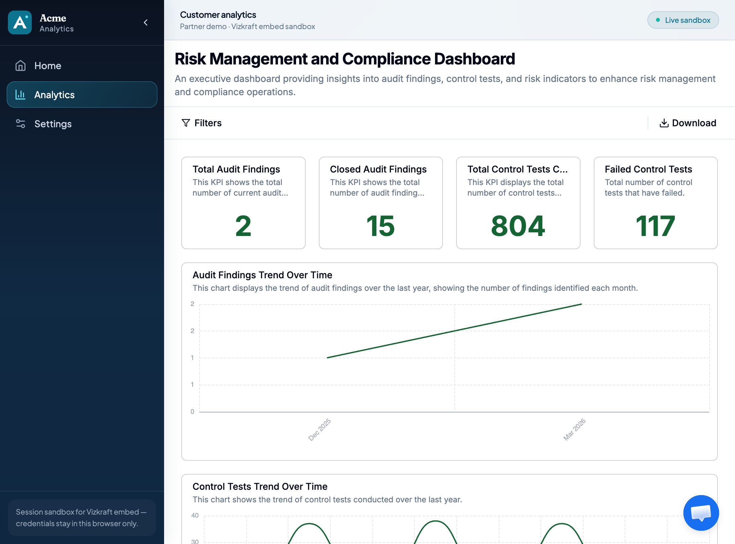The image size is (735, 544).
Task: Click the funnel filter icon
Action: click(186, 123)
